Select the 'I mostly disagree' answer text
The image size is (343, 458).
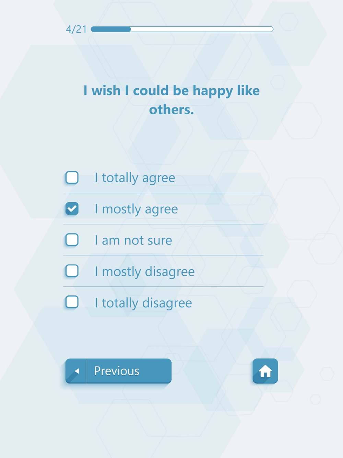click(145, 272)
